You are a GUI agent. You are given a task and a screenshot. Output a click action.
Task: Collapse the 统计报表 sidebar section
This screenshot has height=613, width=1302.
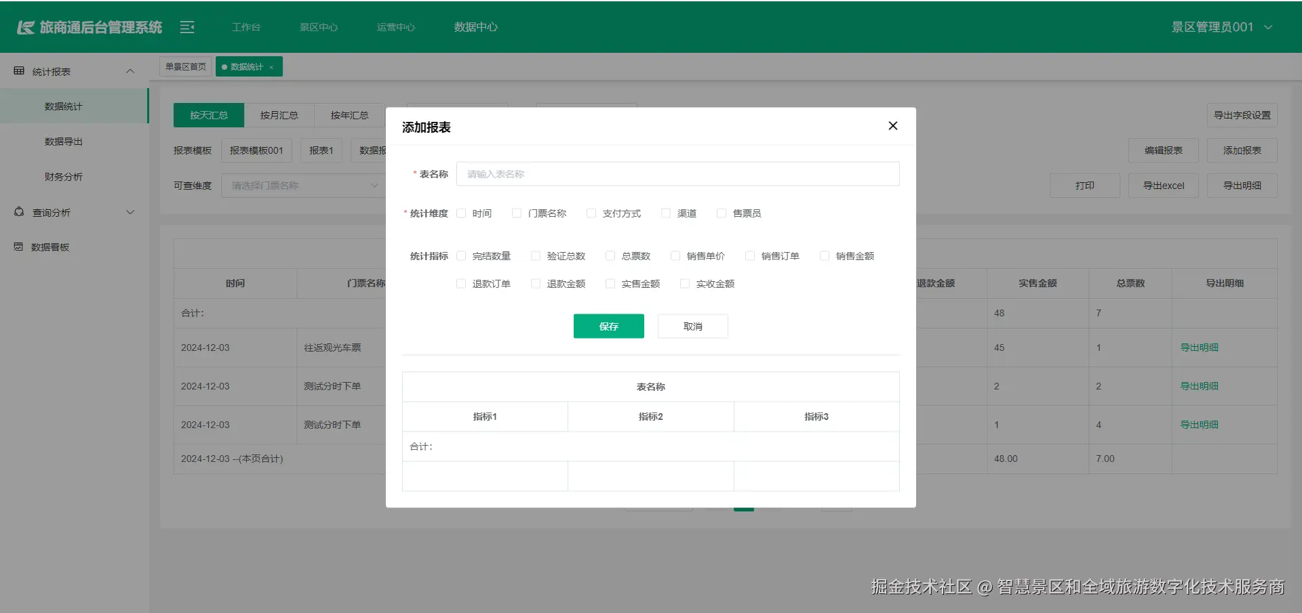pos(130,70)
